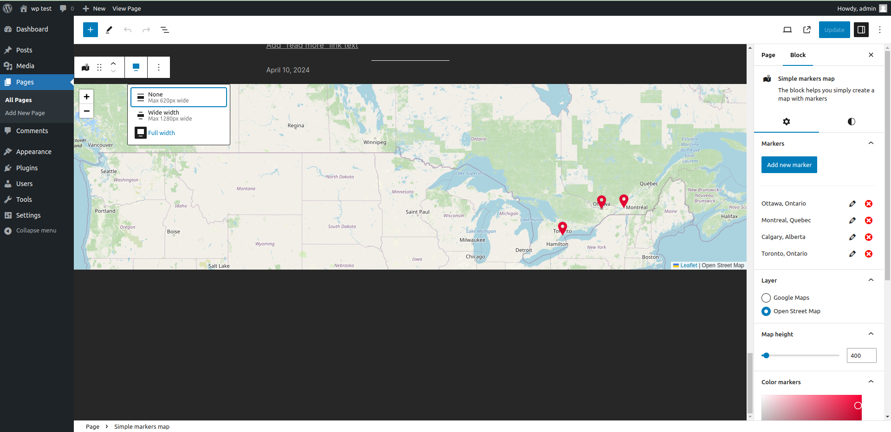Delete the Toronto, Ontario marker
The width and height of the screenshot is (891, 432).
tap(869, 254)
